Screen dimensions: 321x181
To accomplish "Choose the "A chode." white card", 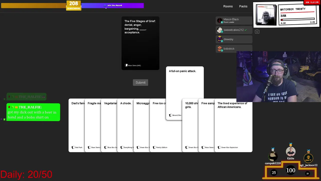I will (125, 125).
